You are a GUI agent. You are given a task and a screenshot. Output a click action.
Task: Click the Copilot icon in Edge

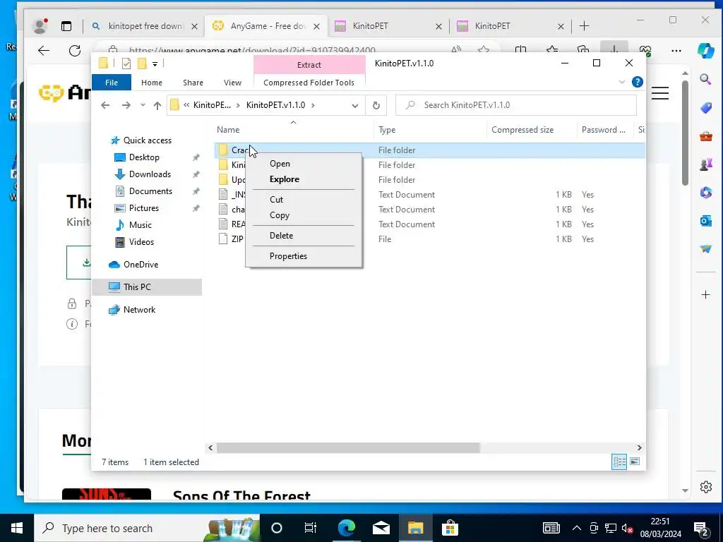[705, 51]
